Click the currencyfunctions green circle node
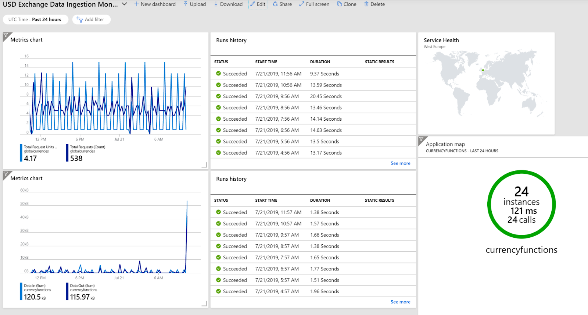 [521, 205]
